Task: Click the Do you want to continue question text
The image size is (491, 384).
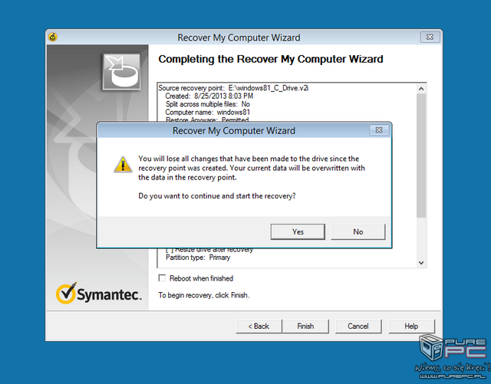Action: pos(217,196)
